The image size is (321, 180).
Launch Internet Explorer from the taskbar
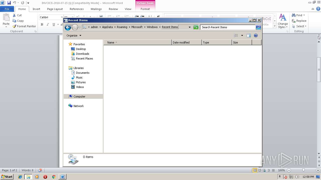[20, 177]
